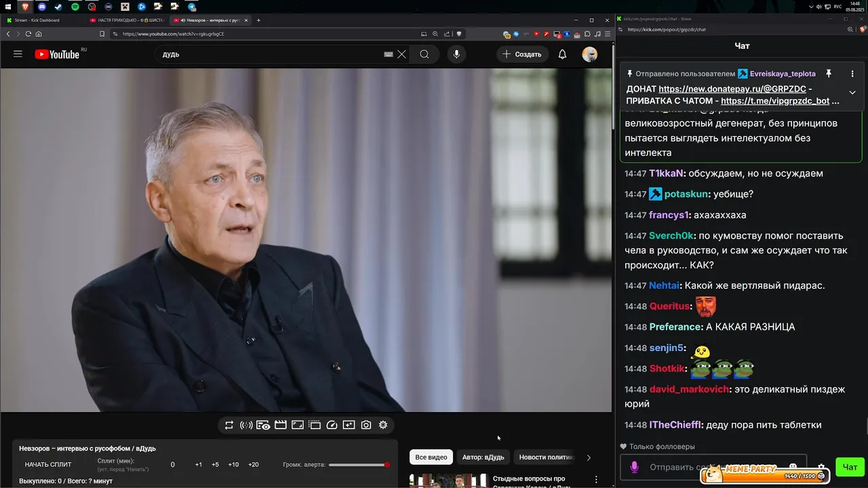Open enhancer settings gear under video
The height and width of the screenshot is (488, 868).
pyautogui.click(x=383, y=425)
